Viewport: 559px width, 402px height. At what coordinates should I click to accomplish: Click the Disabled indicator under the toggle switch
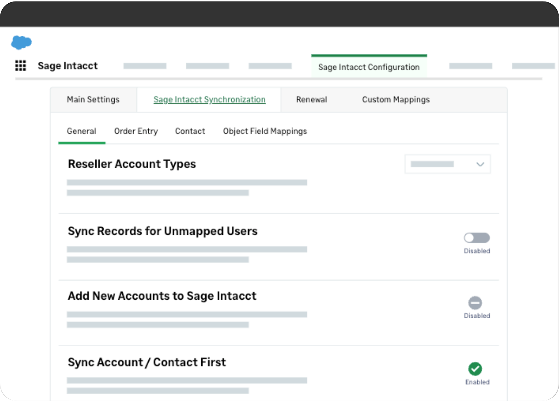477,251
